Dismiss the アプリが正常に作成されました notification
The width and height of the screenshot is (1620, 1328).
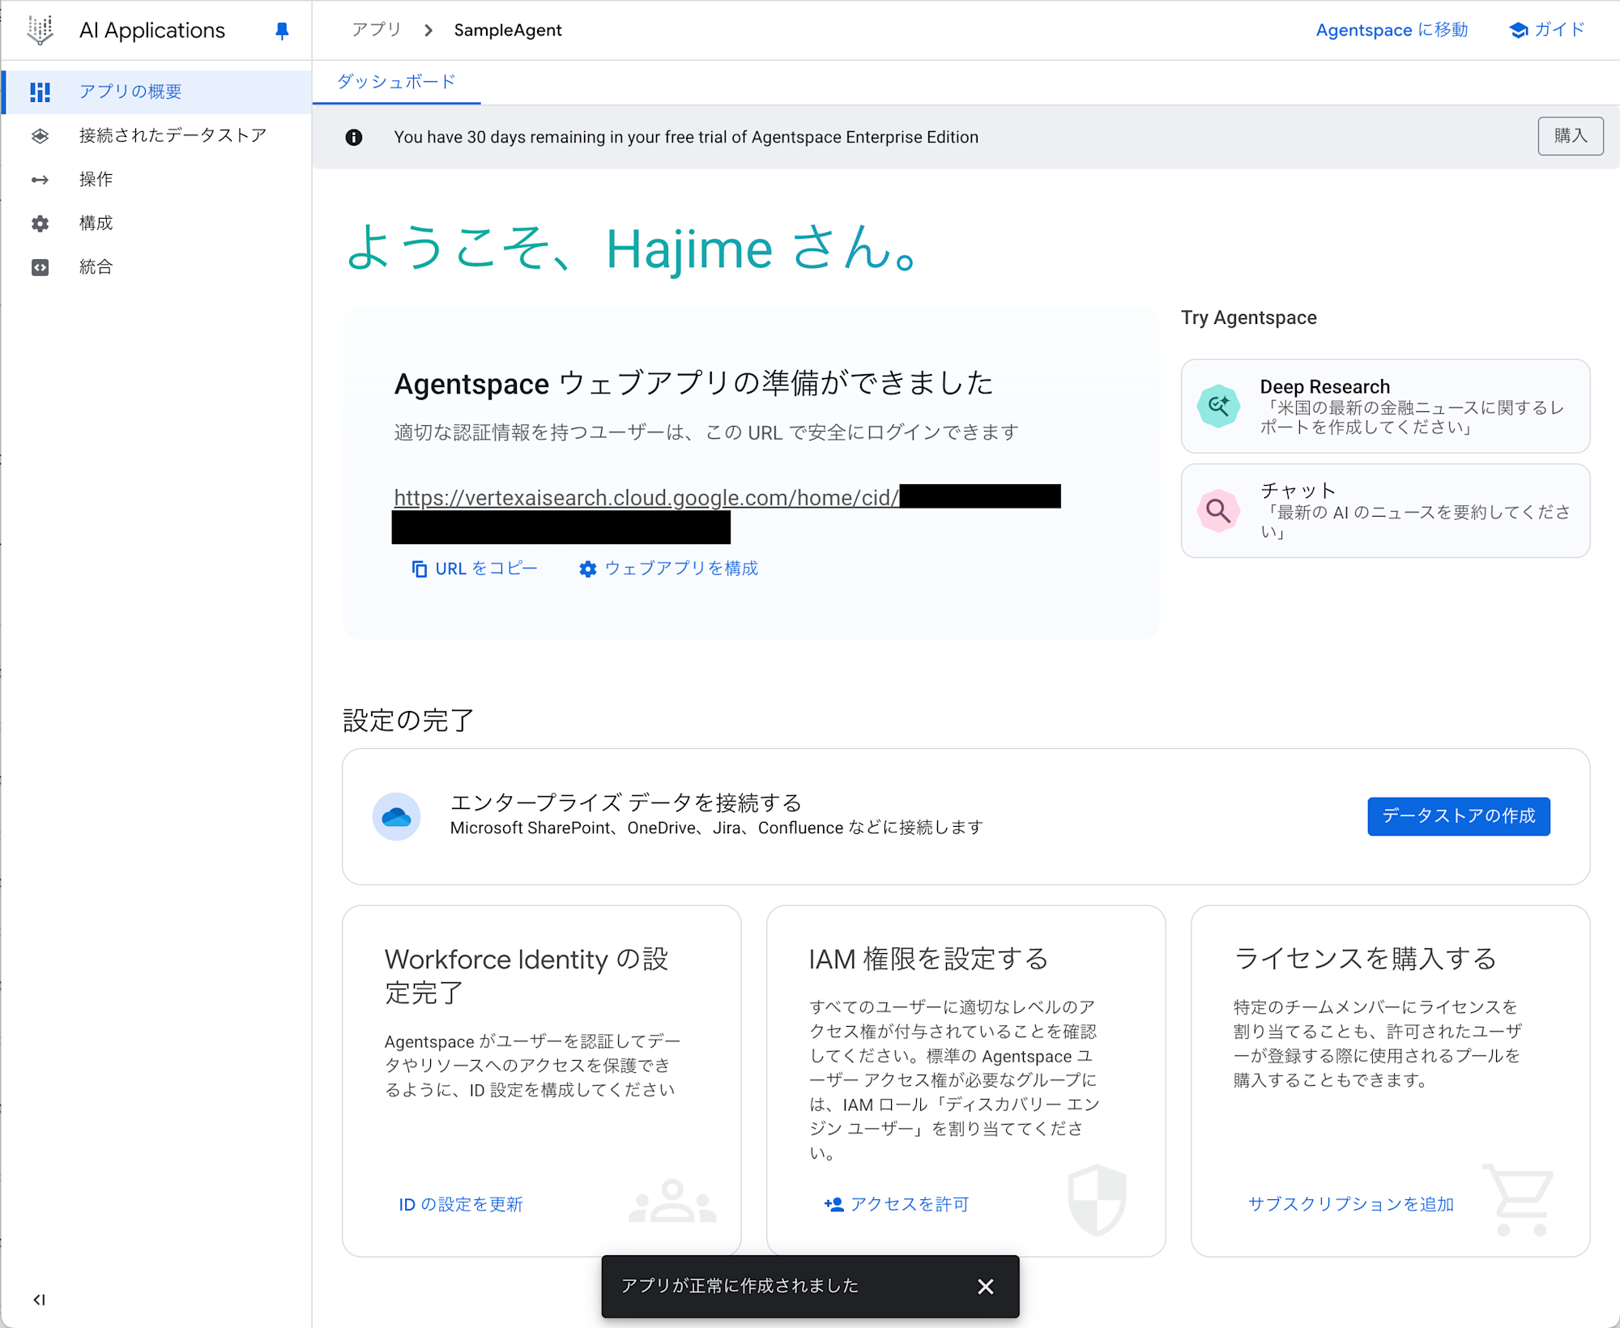click(985, 1287)
